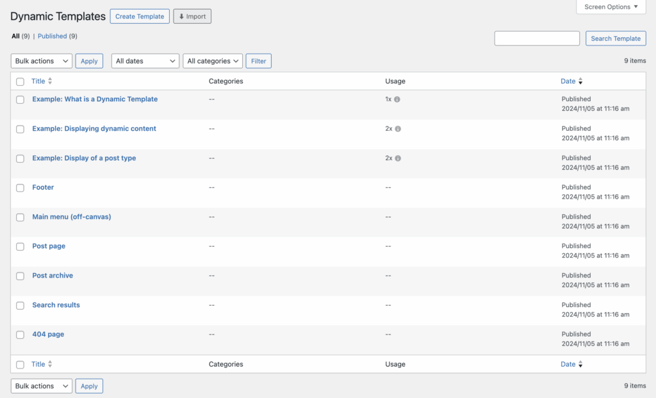The image size is (656, 398).
Task: Open the Search results template
Action: (56, 304)
